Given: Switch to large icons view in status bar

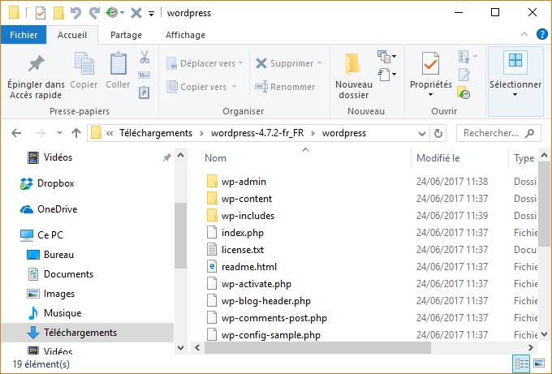Looking at the screenshot, I should pos(538,364).
